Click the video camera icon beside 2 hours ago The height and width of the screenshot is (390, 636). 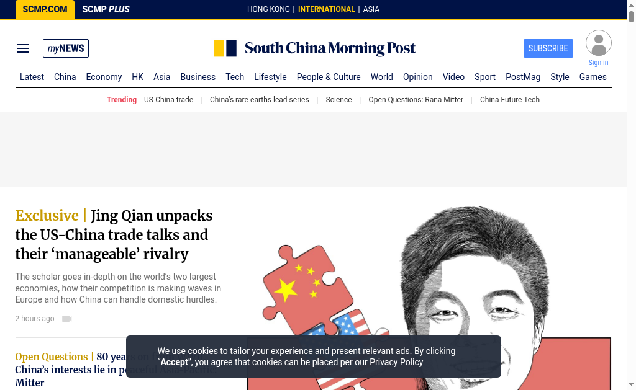click(x=67, y=319)
